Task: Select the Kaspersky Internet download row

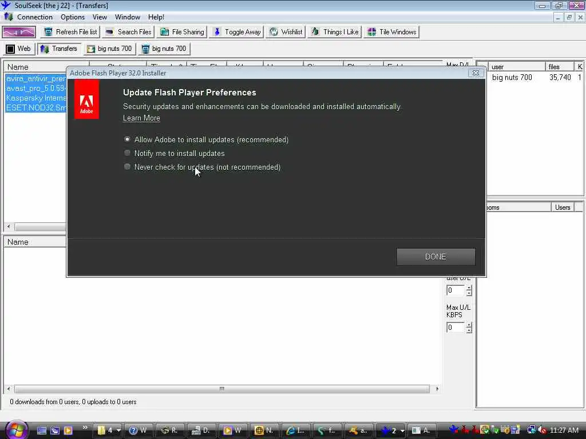Action: tap(35, 98)
